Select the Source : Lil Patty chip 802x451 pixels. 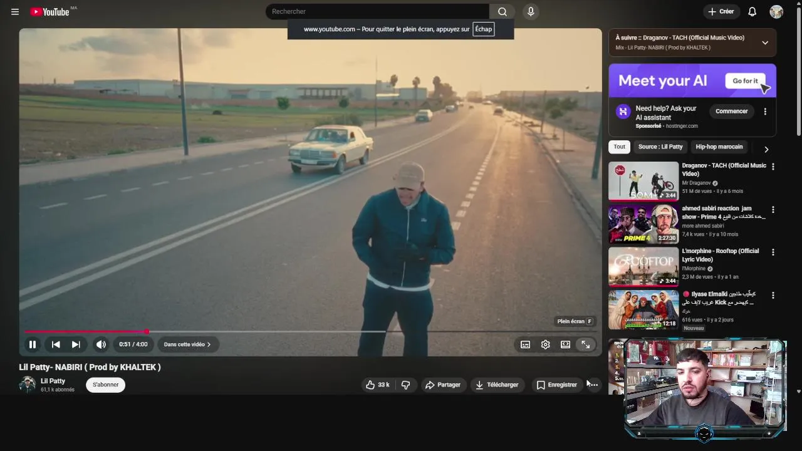point(660,147)
